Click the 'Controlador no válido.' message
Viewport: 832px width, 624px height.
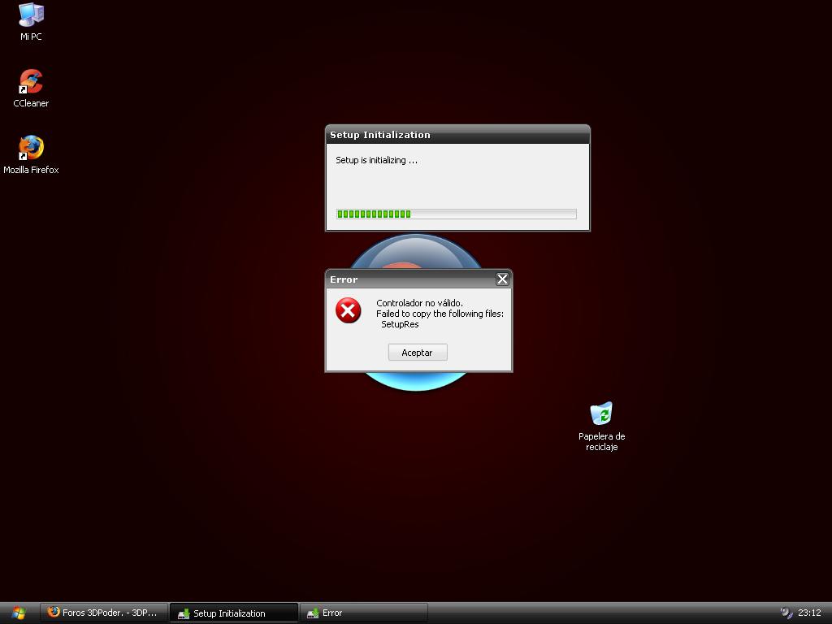pyautogui.click(x=420, y=303)
